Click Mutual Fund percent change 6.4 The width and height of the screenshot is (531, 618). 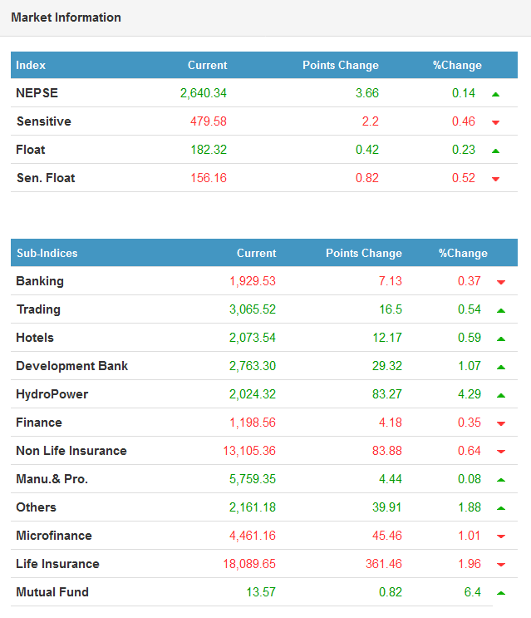tap(472, 592)
